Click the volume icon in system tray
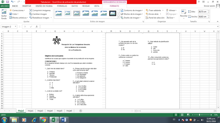Viewport: 220px width, 123px height. click(202, 120)
